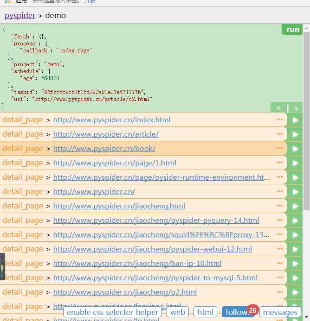Run the page/1.html follow task
The image size is (310, 321).
point(295,163)
